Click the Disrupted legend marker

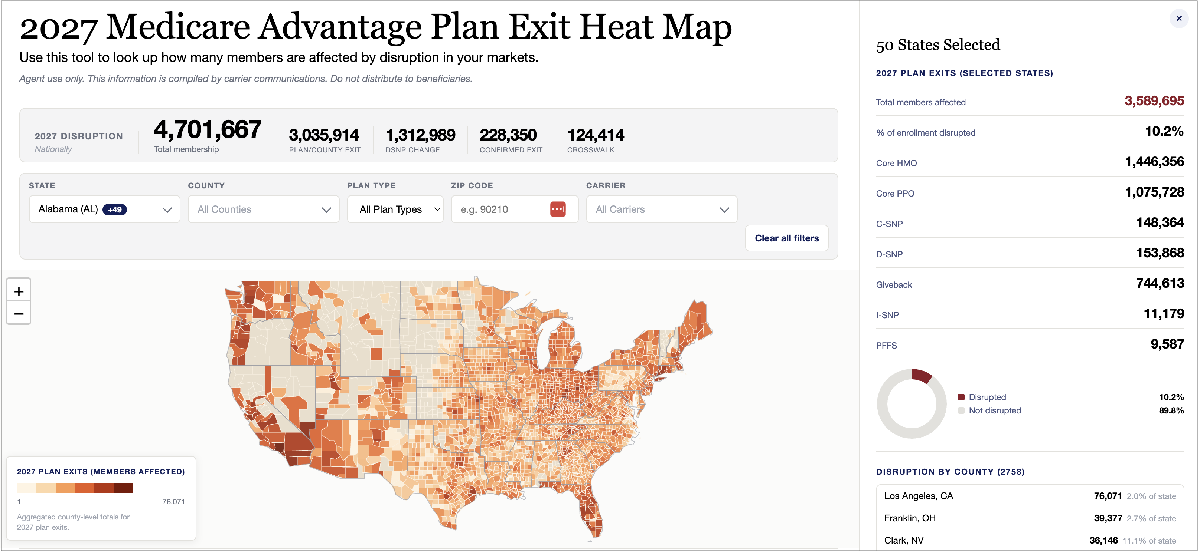tap(961, 397)
